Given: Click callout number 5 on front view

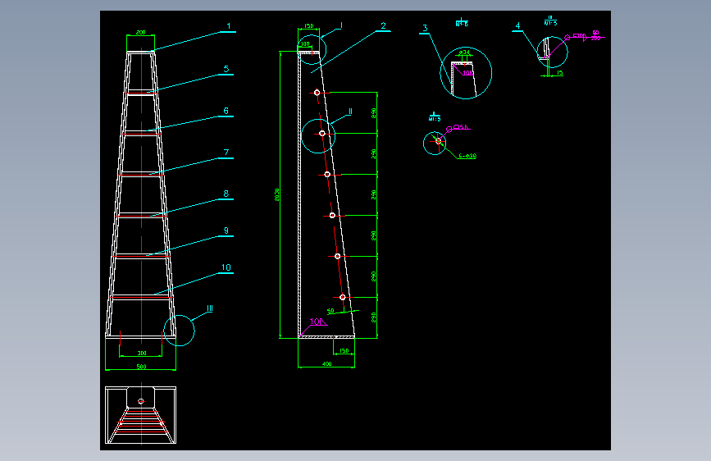Looking at the screenshot, I should coord(226,69).
